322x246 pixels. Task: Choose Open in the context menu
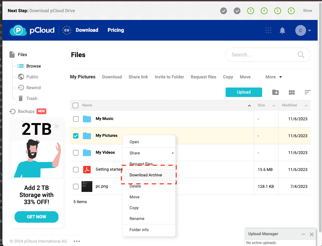pos(149,142)
